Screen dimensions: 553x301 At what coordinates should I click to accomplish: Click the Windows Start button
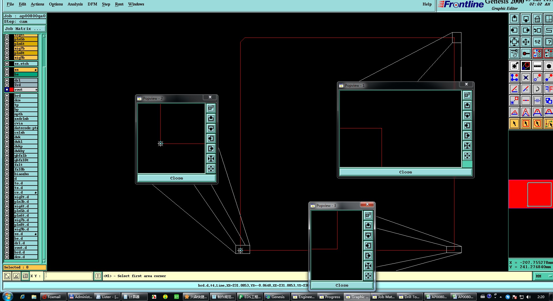click(x=8, y=296)
